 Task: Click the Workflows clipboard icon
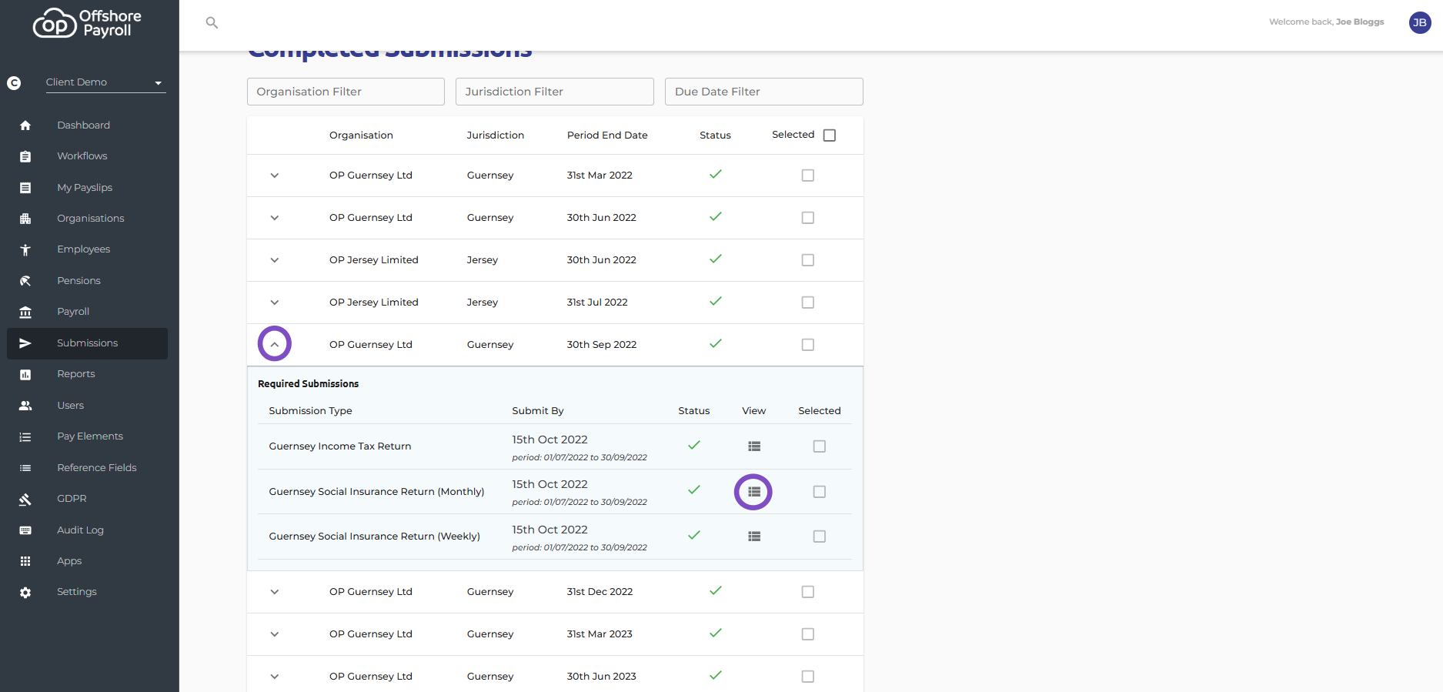pyautogui.click(x=25, y=156)
